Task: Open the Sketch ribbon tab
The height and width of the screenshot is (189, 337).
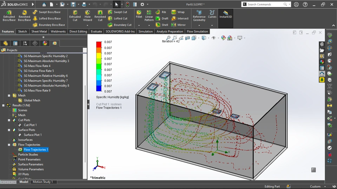Action: [x=22, y=32]
